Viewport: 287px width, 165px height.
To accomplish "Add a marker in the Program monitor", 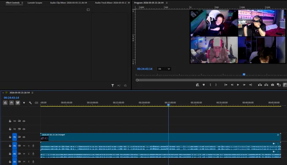I will tap(204, 85).
